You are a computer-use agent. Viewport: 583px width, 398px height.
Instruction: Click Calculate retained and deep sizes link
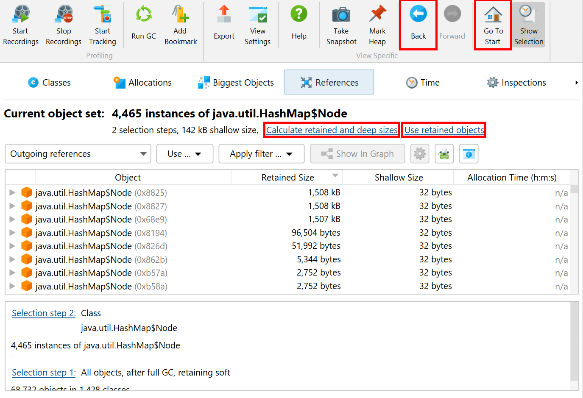point(332,130)
